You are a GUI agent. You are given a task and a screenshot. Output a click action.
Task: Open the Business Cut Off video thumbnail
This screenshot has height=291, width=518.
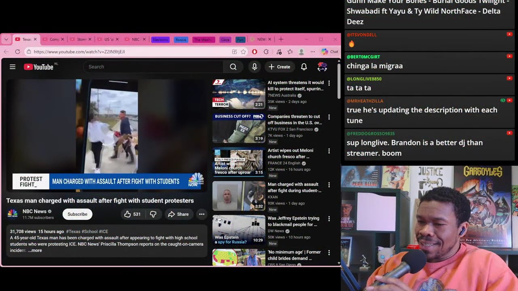[x=239, y=128]
